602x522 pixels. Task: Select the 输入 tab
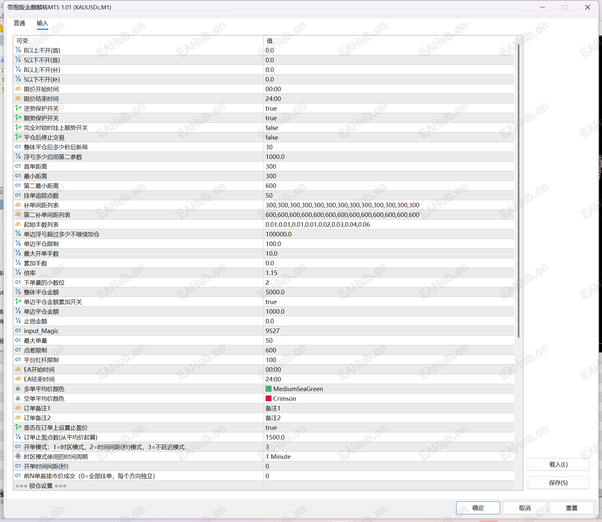click(x=42, y=23)
